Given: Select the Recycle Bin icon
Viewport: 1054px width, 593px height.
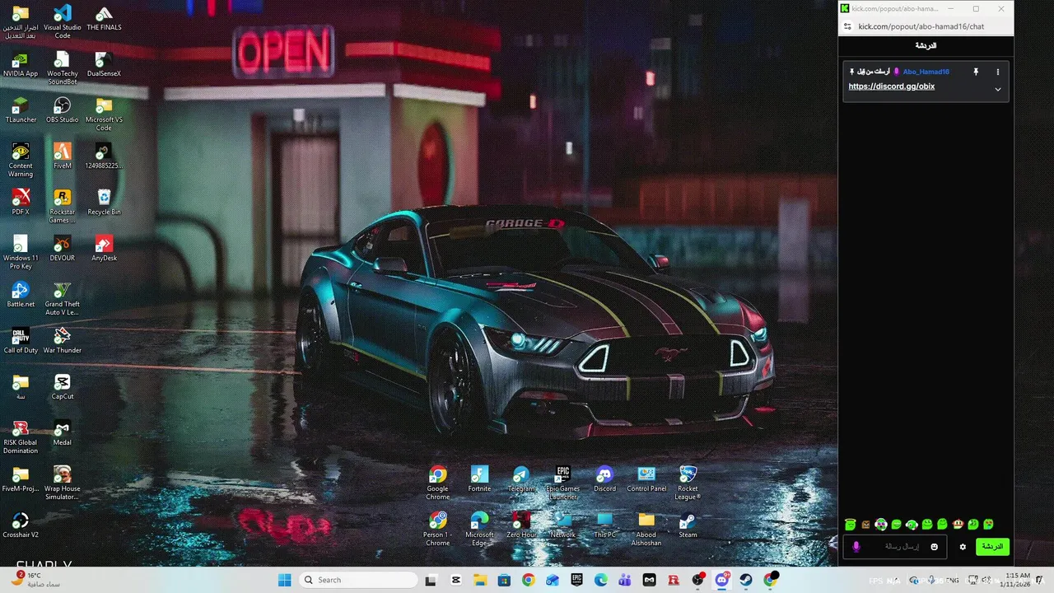Looking at the screenshot, I should (104, 203).
